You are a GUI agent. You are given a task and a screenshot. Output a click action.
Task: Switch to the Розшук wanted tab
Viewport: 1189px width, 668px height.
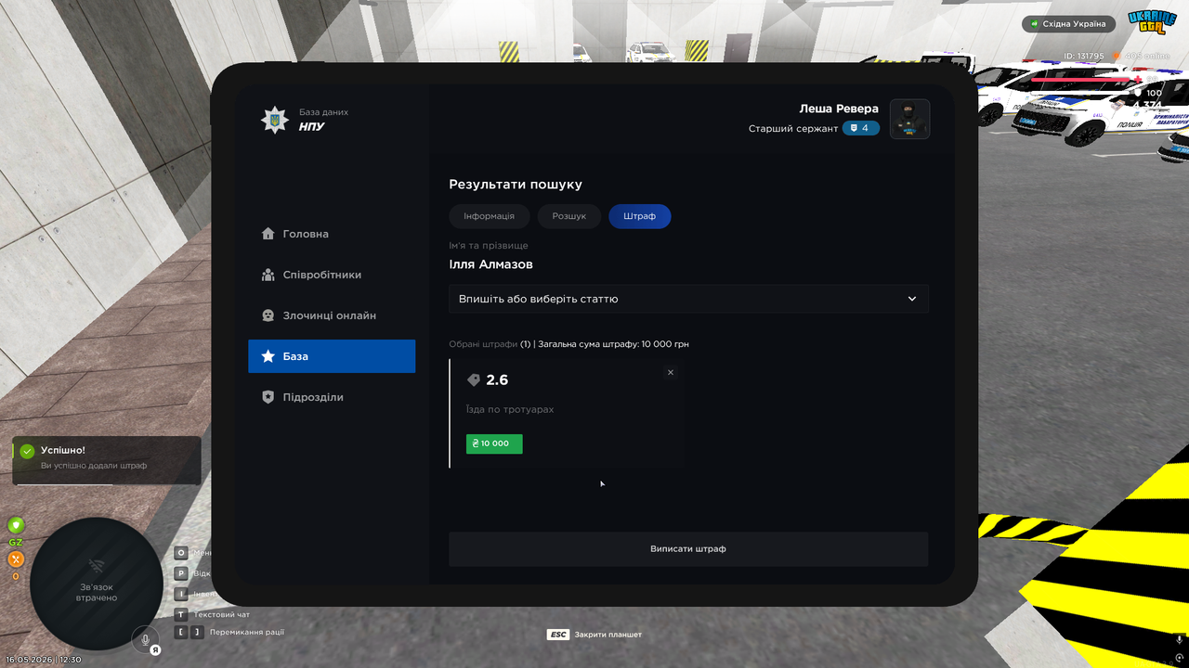569,216
